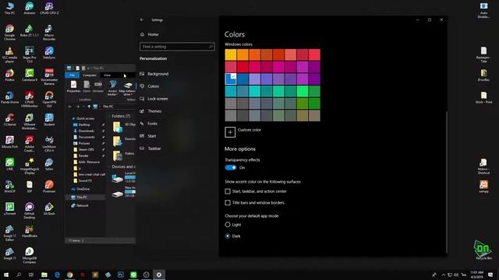
Task: Click the uTorrent desktop shortcut
Action: [9, 209]
